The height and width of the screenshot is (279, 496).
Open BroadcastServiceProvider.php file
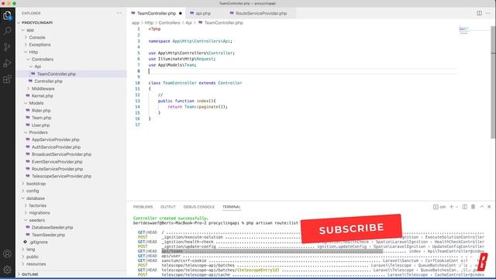(61, 154)
